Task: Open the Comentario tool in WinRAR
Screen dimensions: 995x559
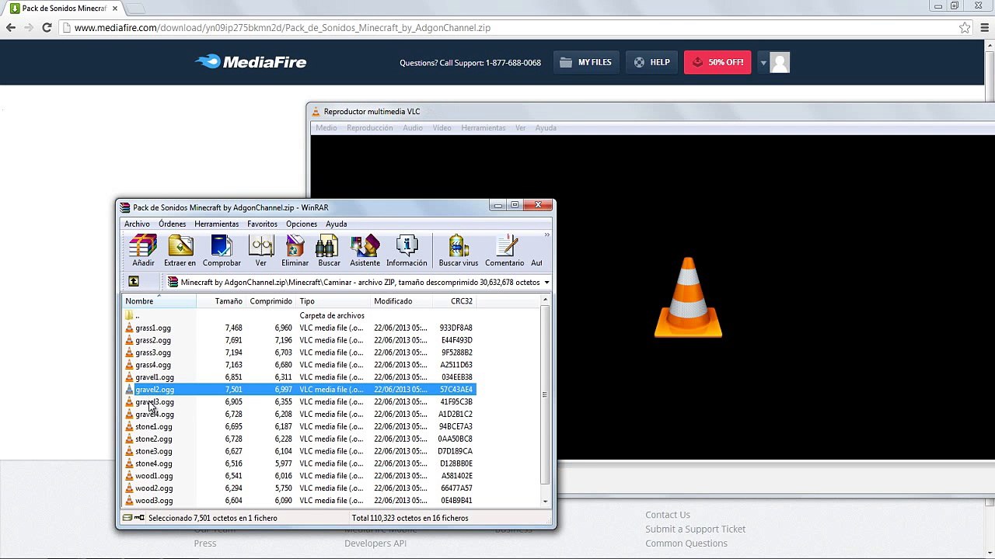Action: click(x=504, y=251)
